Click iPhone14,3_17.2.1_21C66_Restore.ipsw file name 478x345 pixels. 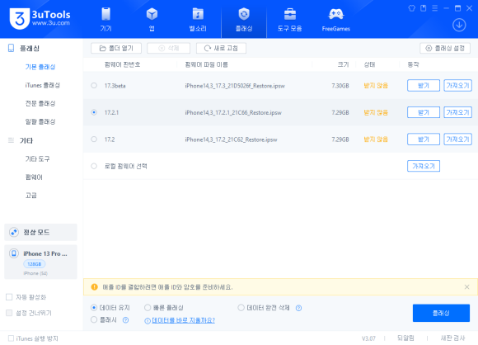233,112
